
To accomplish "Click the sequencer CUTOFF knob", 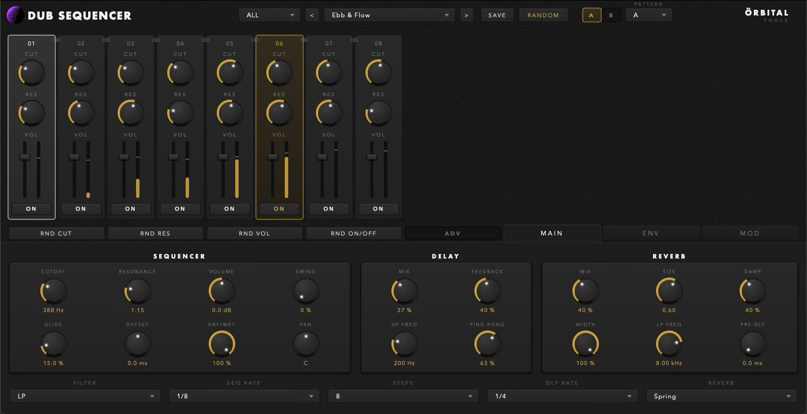I will point(53,291).
